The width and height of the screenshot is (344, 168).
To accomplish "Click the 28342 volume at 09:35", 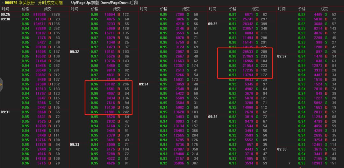I will point(248,24).
